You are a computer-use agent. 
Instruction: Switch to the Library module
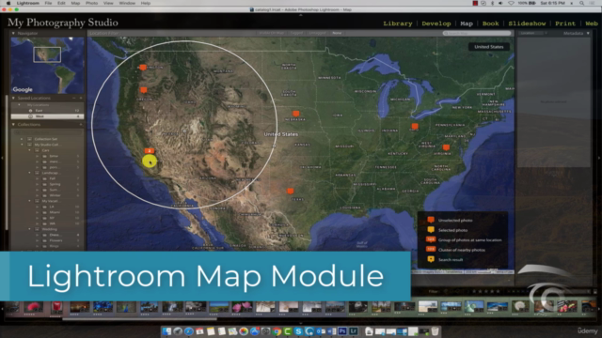[397, 23]
